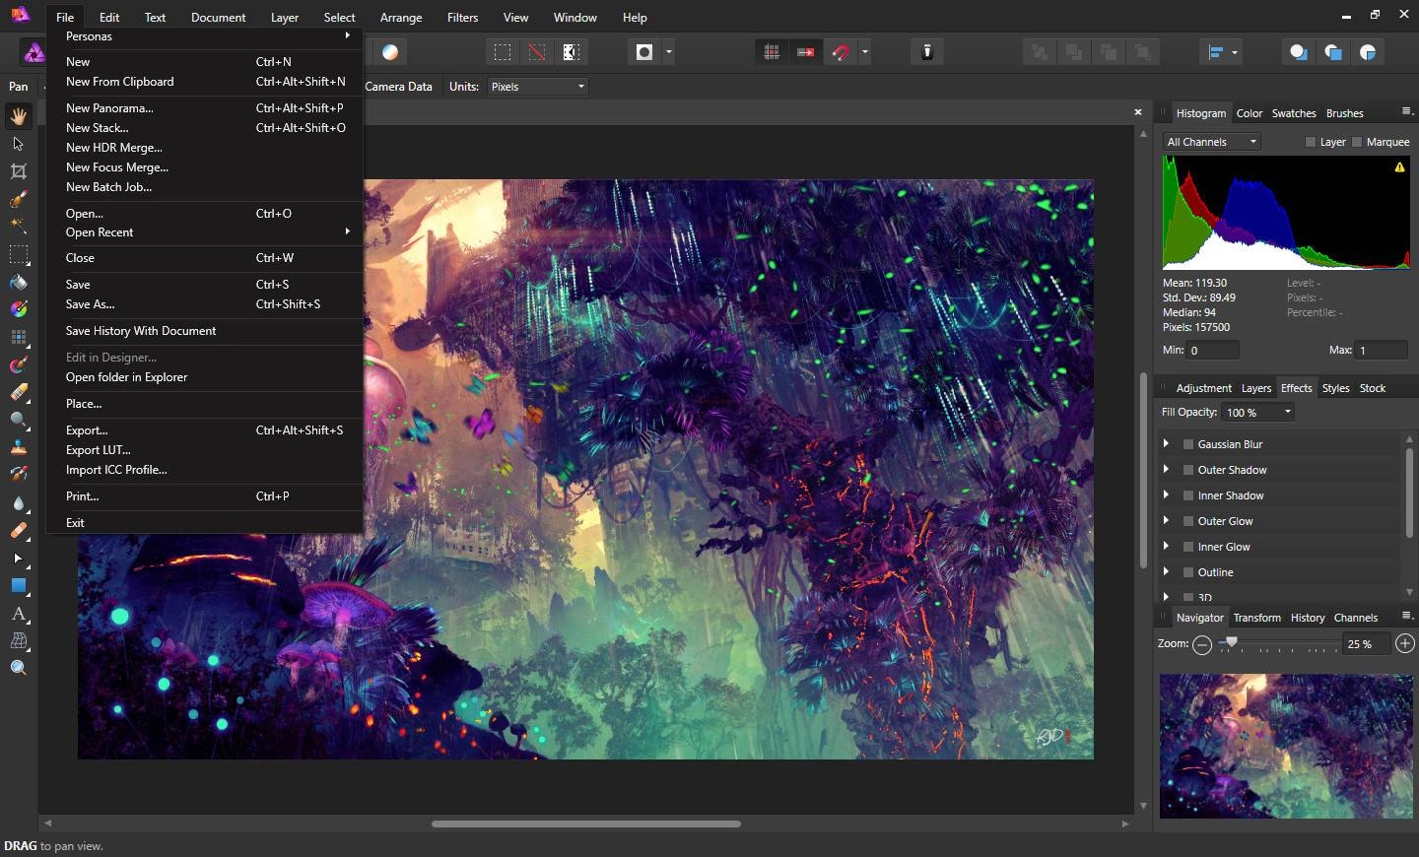
Task: Open the Units Pixels dropdown
Action: pos(538,87)
